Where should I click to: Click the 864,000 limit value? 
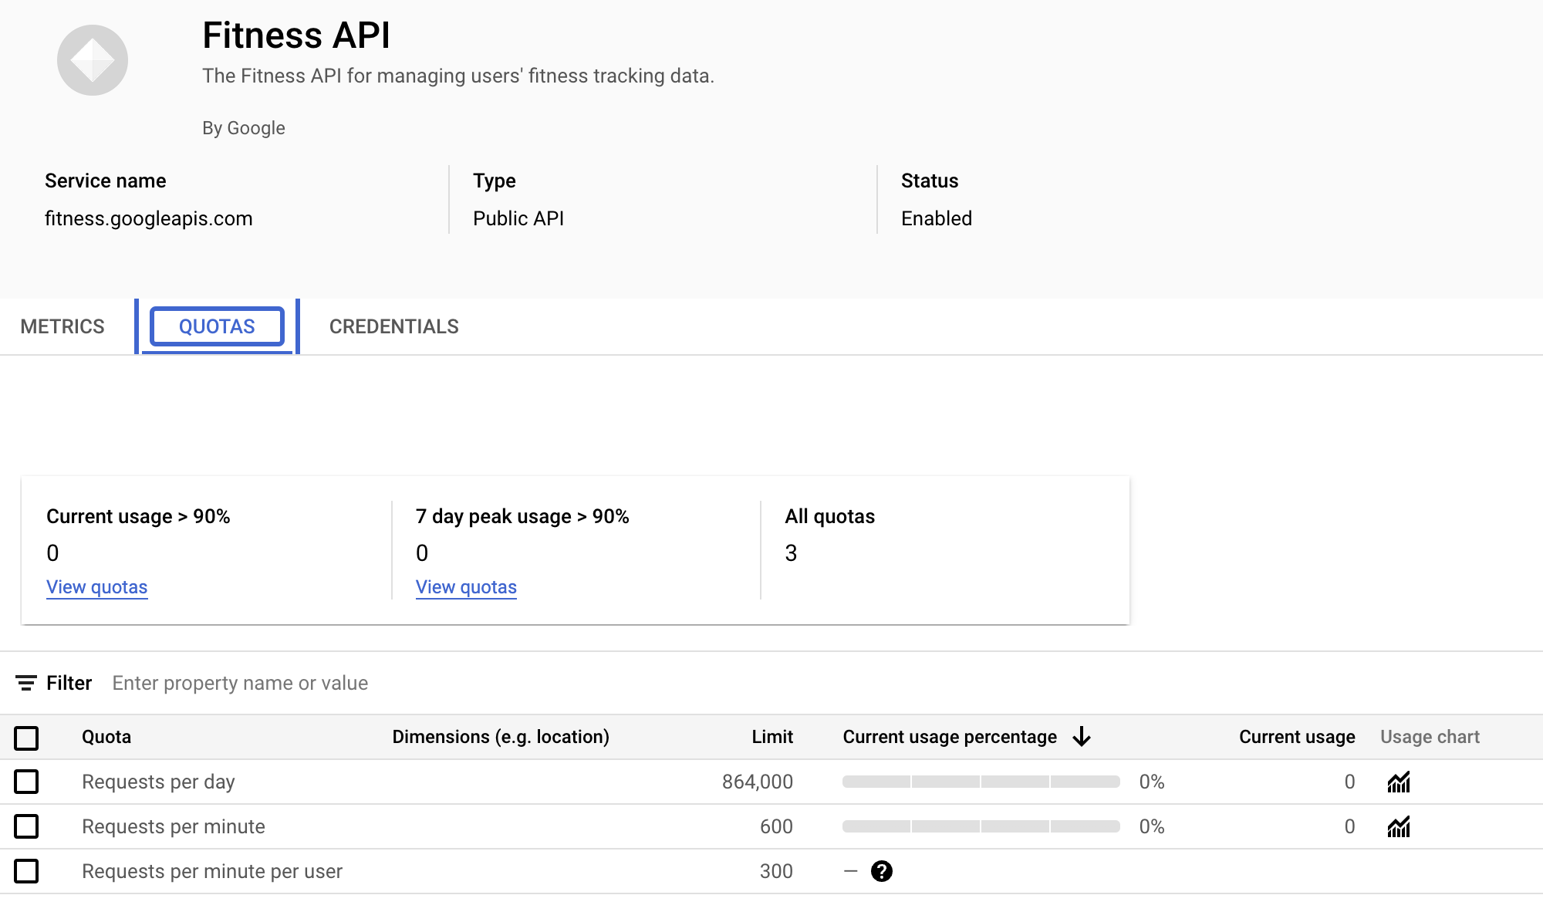click(x=758, y=782)
